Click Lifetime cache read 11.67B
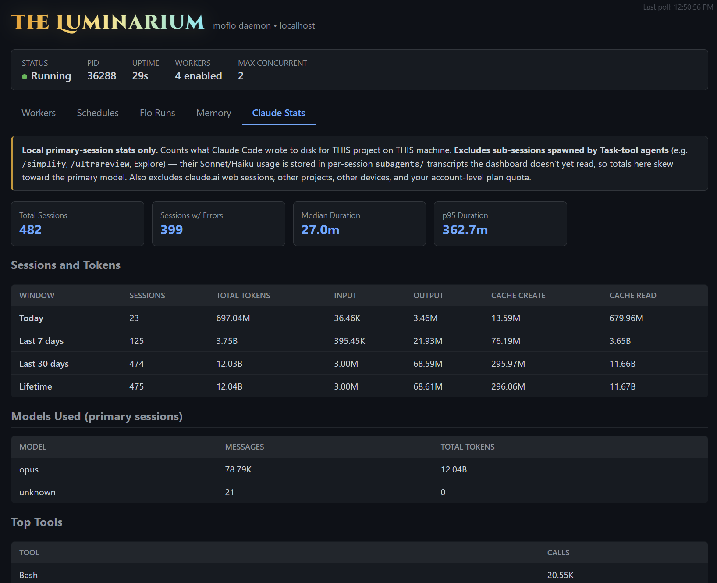The height and width of the screenshot is (583, 717). pyautogui.click(x=622, y=386)
